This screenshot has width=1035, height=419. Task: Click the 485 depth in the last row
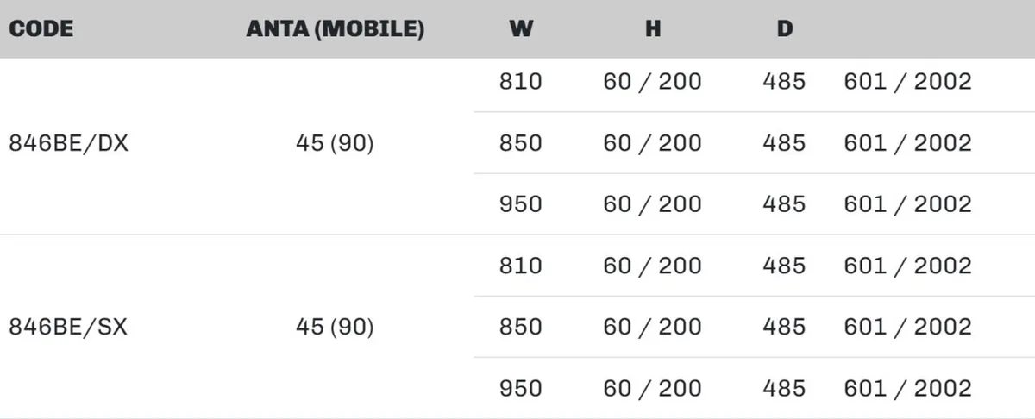tap(784, 389)
